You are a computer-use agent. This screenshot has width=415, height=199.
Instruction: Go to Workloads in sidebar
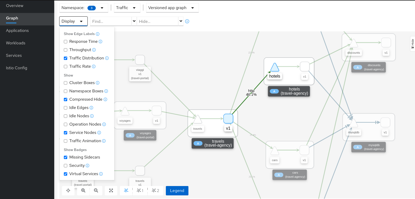pos(16,43)
